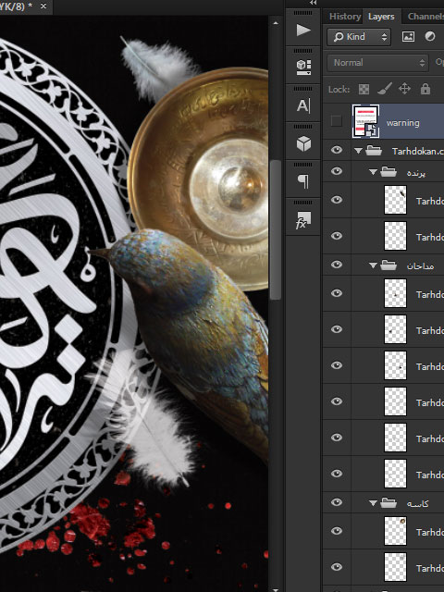This screenshot has width=444, height=592.
Task: Hide the second layer in پرنده group
Action: [337, 236]
